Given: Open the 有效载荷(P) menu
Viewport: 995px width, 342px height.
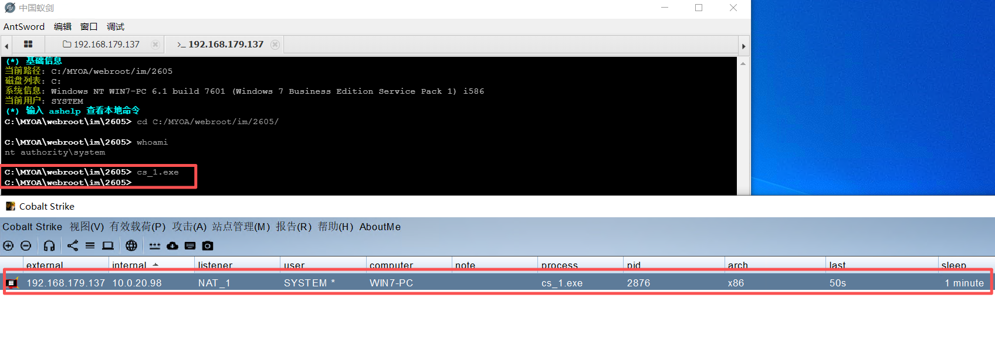Looking at the screenshot, I should pos(138,227).
